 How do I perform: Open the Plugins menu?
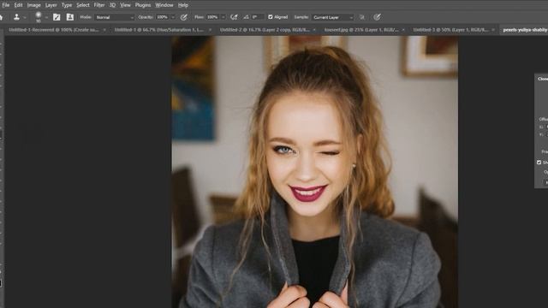143,5
